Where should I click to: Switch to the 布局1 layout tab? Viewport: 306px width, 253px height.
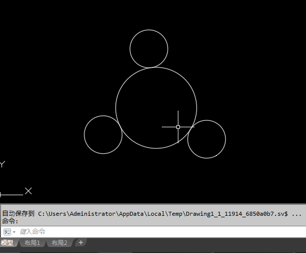click(x=32, y=243)
